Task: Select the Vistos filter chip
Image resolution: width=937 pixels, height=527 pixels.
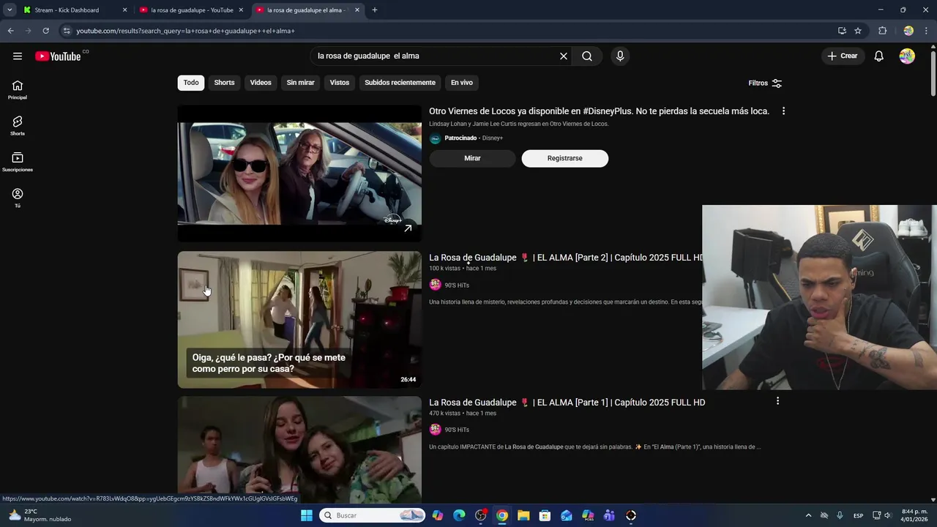Action: 340,83
